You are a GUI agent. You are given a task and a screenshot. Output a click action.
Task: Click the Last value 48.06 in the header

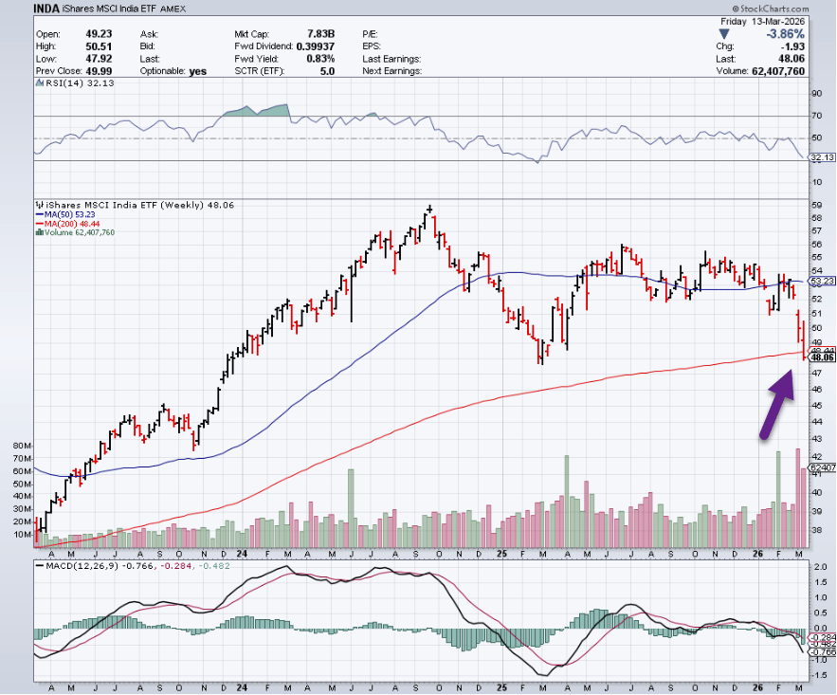[x=791, y=59]
